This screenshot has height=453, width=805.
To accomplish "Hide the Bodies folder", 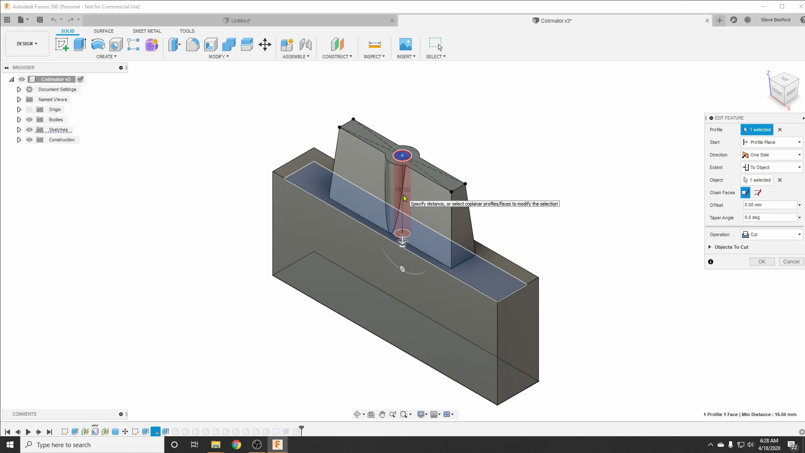I will (x=29, y=120).
